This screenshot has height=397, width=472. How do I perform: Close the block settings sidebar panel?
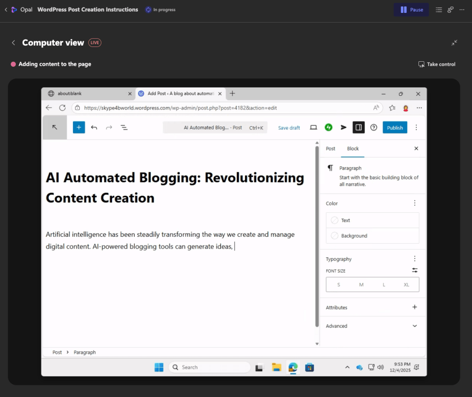[x=416, y=149]
